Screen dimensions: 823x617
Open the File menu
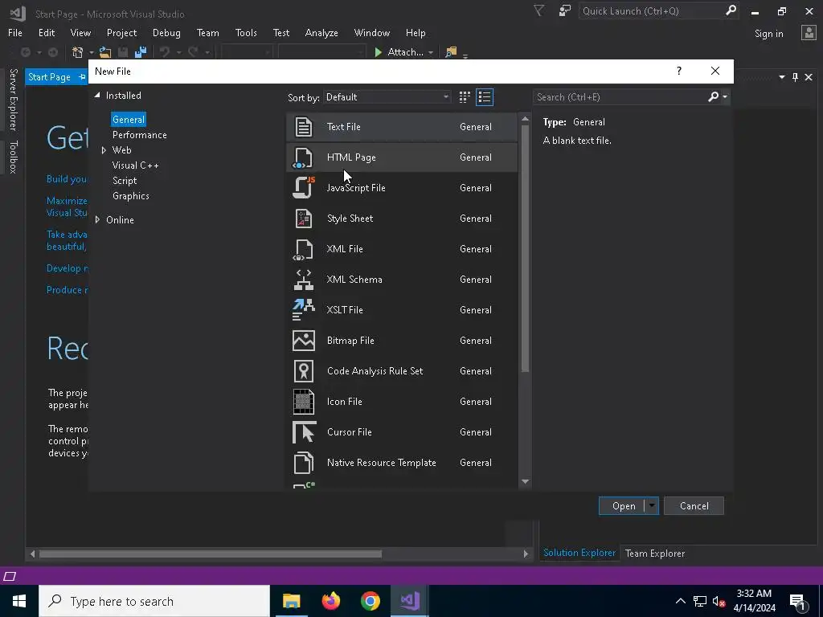(15, 32)
